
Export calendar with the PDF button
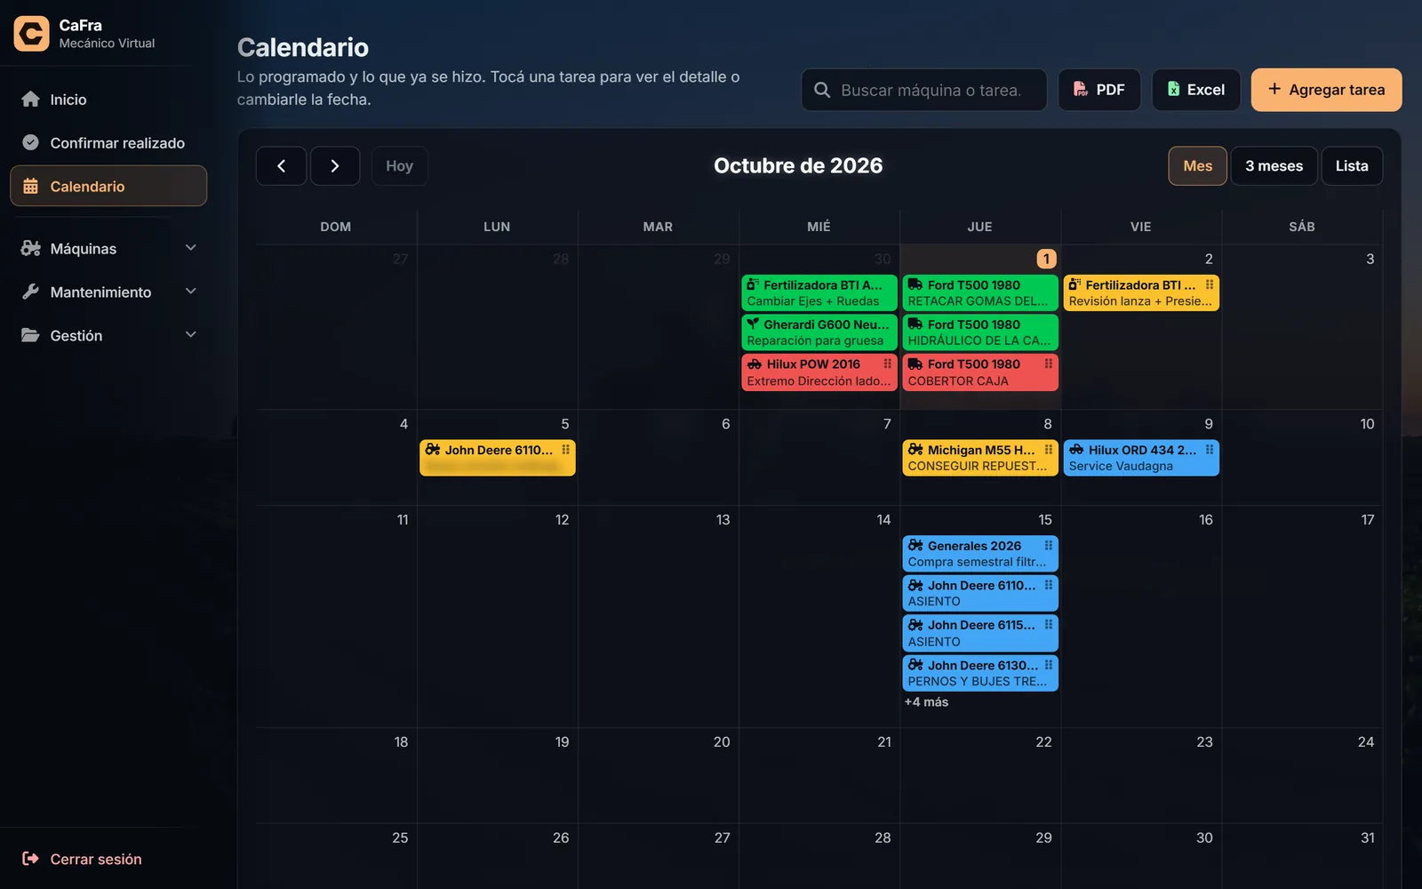(1099, 90)
